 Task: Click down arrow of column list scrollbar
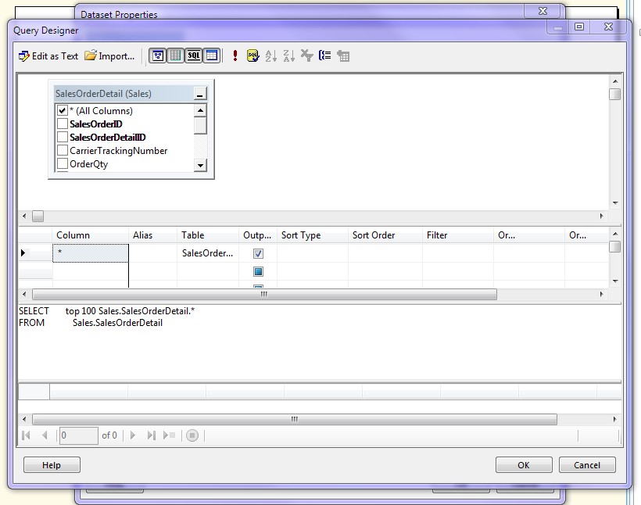(x=200, y=166)
